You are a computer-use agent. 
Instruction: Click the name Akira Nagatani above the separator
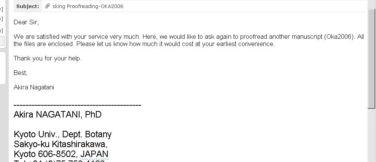(x=34, y=87)
